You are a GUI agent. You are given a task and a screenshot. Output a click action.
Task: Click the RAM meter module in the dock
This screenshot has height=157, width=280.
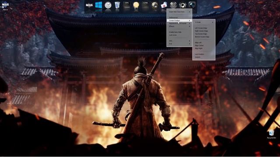tap(145, 5)
